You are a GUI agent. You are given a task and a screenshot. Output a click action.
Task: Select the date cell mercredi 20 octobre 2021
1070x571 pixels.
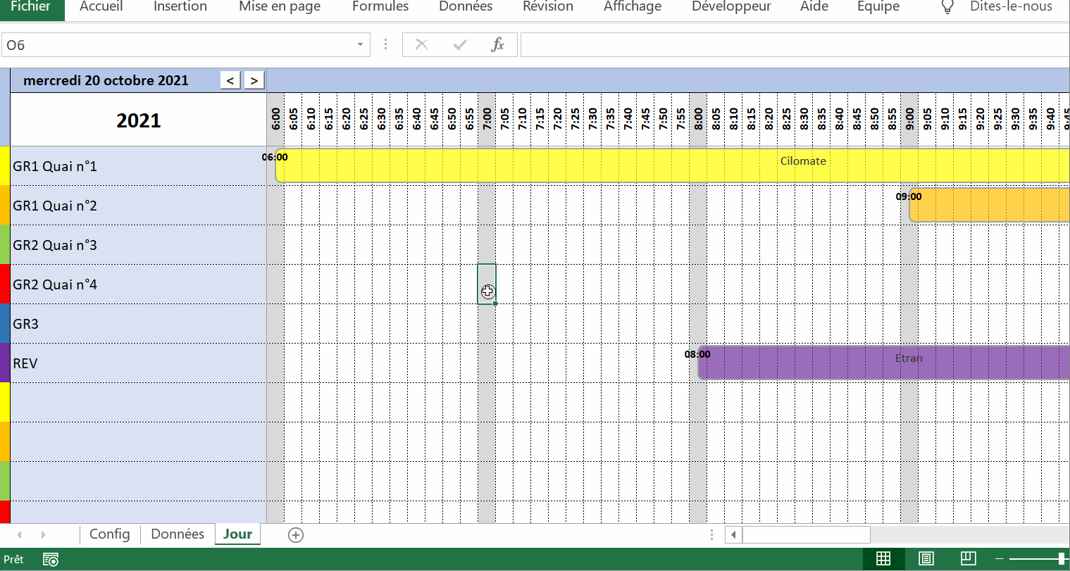pos(106,80)
